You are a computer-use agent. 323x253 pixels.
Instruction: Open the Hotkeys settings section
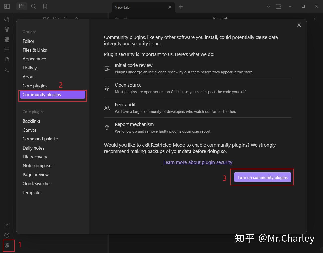(31, 68)
